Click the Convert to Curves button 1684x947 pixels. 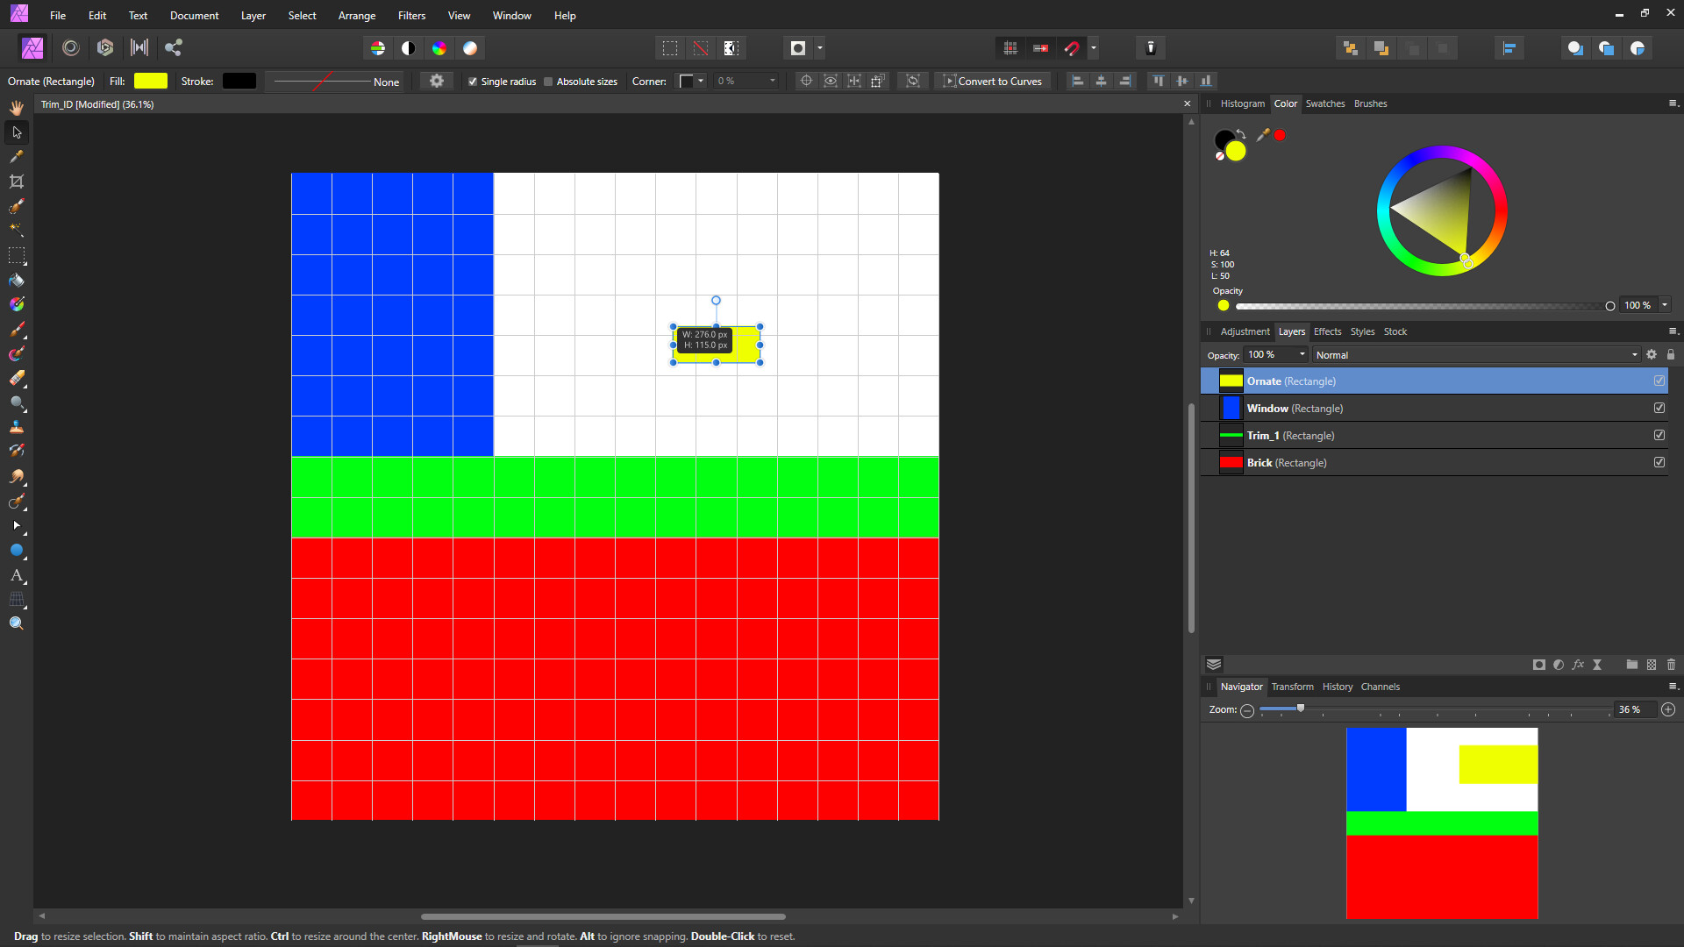(992, 81)
